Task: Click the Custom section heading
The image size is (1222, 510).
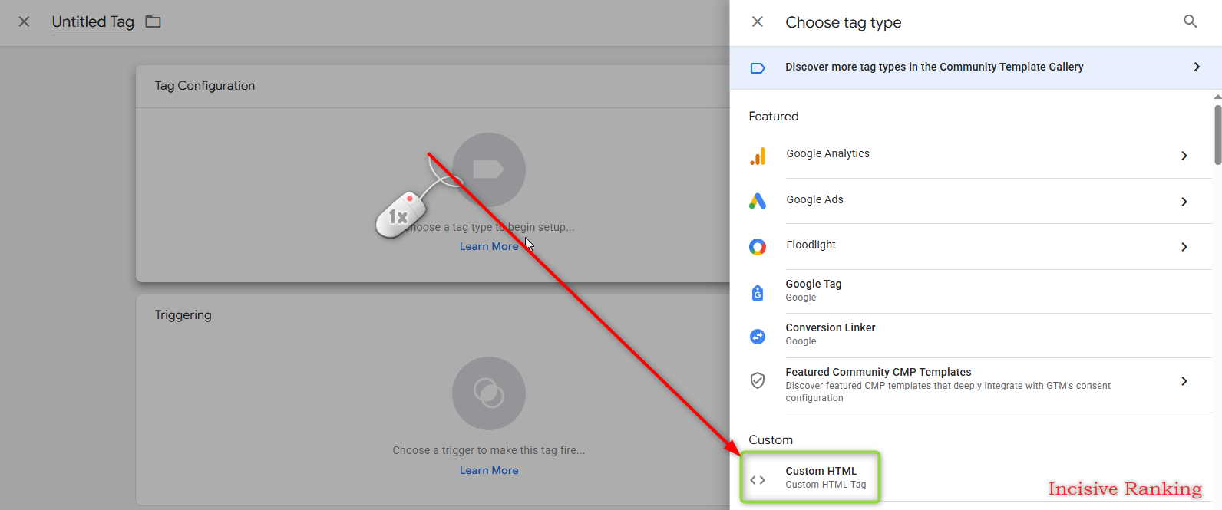Action: (x=771, y=440)
